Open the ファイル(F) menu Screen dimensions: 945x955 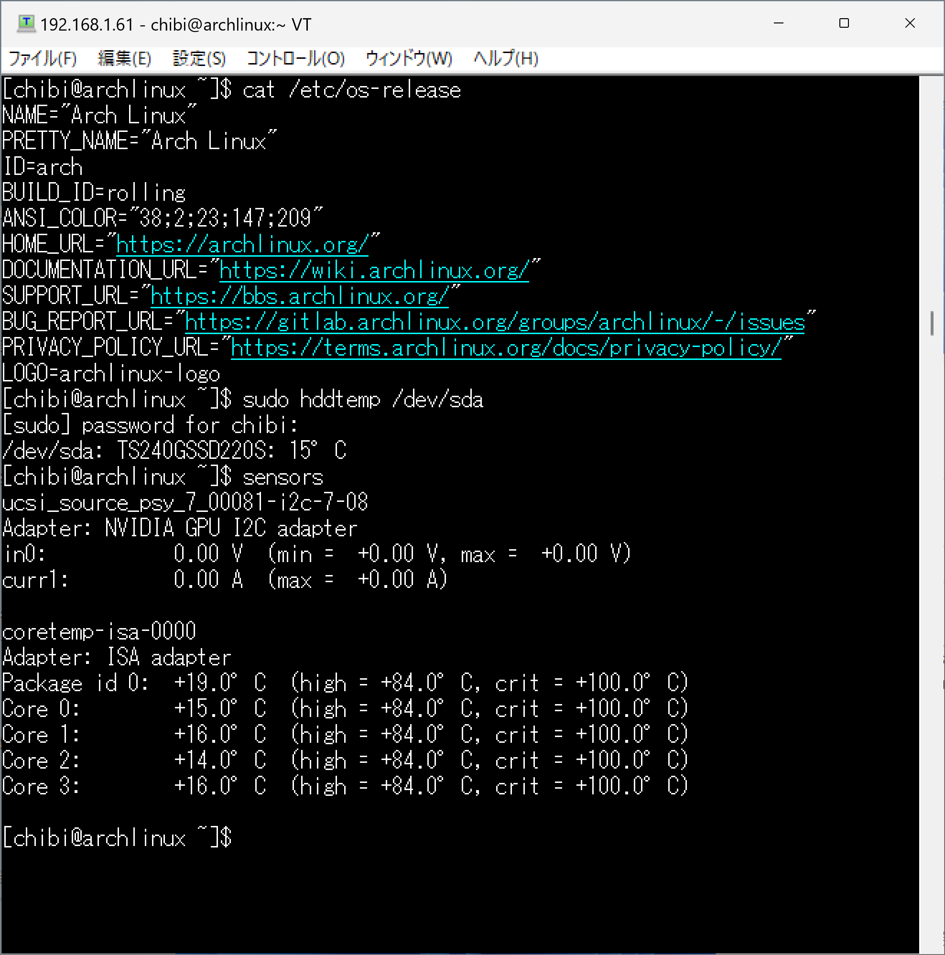43,59
